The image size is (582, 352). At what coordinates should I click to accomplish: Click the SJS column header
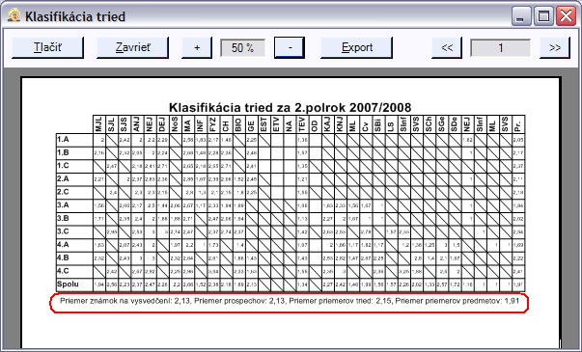click(125, 124)
